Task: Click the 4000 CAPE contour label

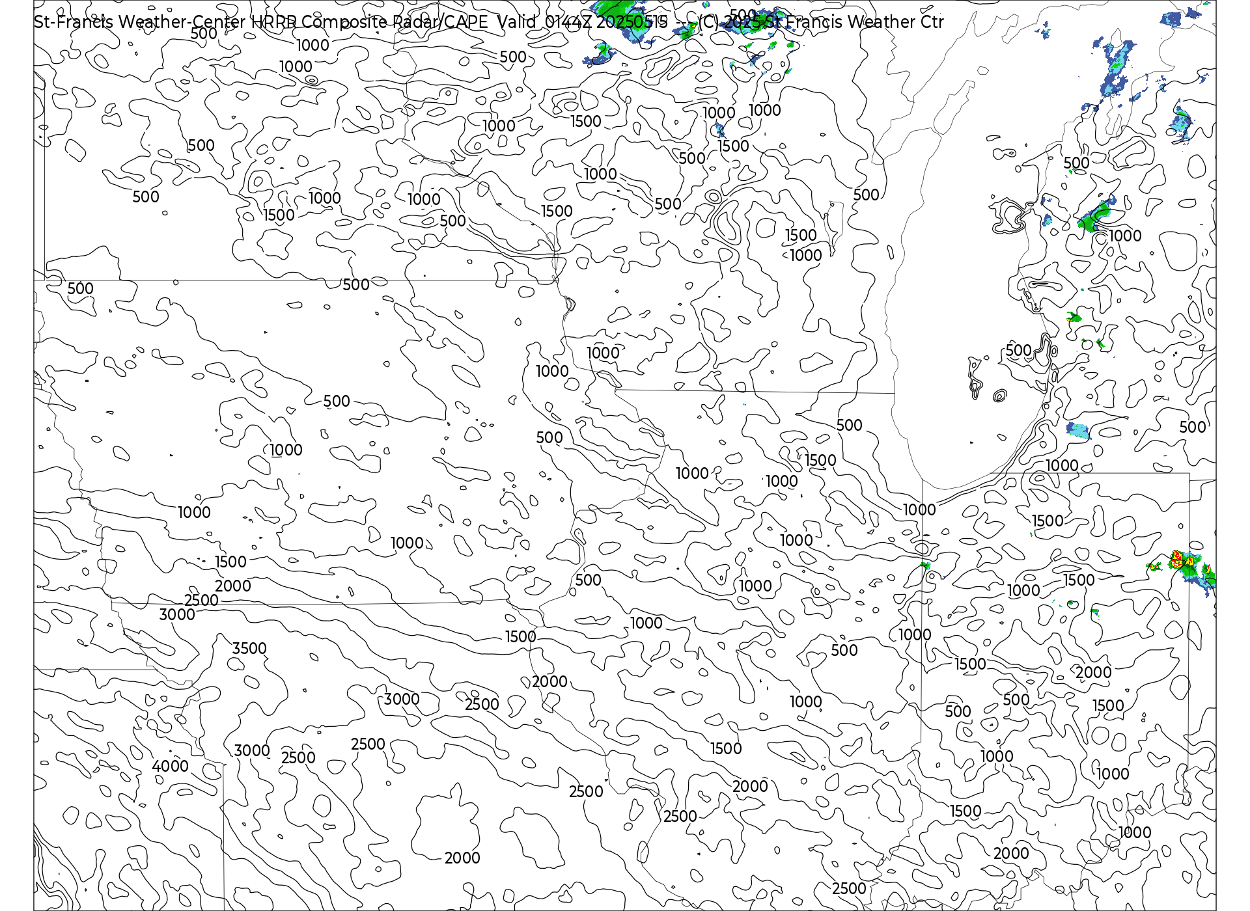Action: tap(170, 767)
